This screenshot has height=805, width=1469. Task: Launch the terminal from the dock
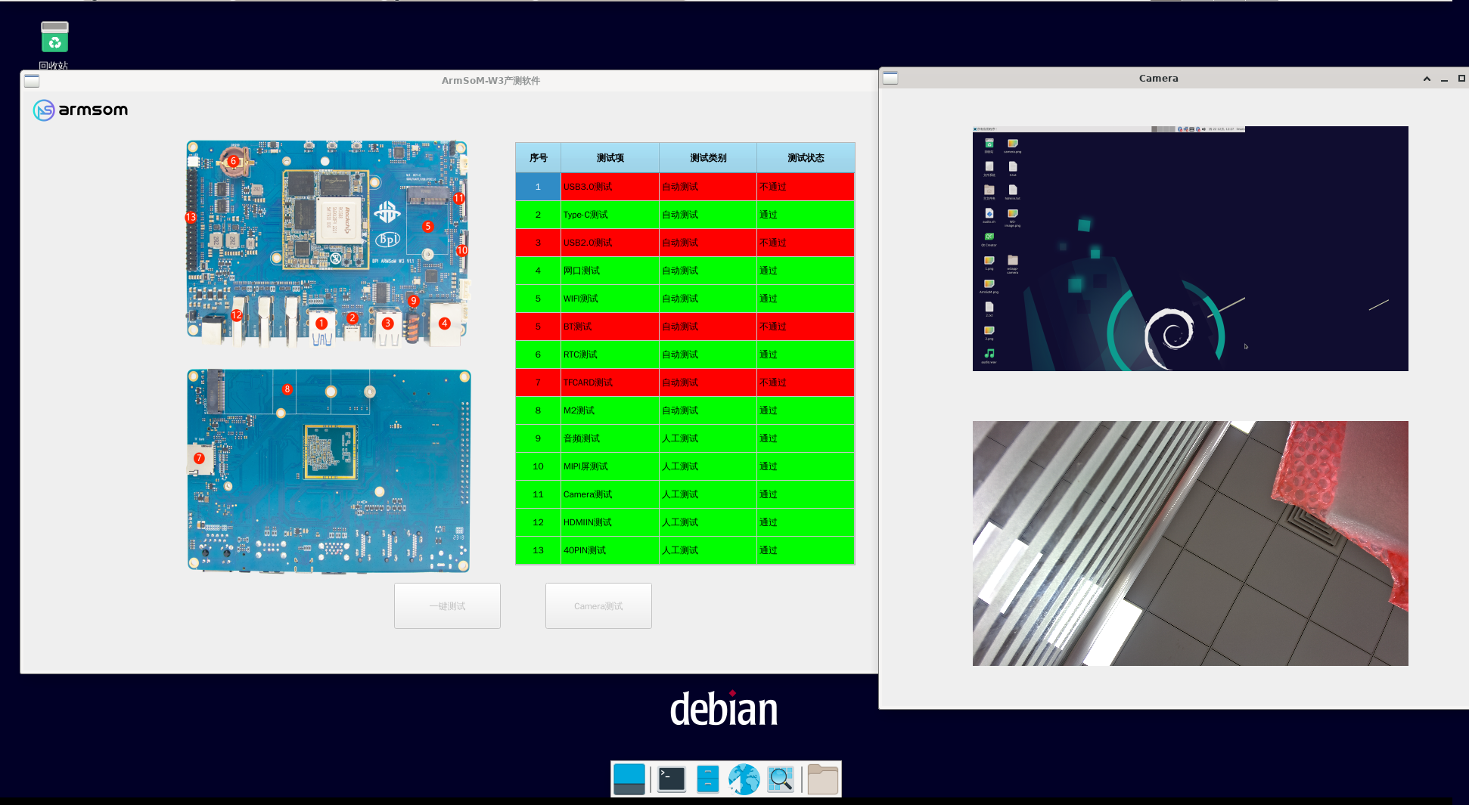click(671, 779)
